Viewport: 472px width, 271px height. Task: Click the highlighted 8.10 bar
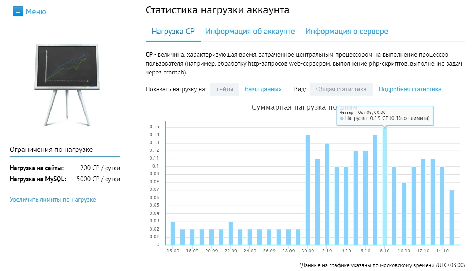[385, 186]
